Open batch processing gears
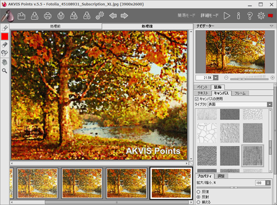 [100, 16]
